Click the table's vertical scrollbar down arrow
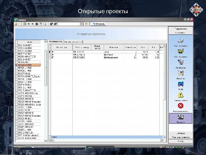The image size is (206, 155). tap(164, 137)
